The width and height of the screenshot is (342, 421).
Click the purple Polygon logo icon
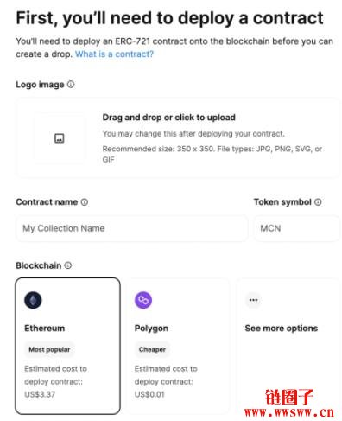tap(143, 300)
